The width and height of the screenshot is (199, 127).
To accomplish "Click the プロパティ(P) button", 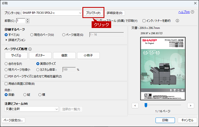I will [93, 13].
